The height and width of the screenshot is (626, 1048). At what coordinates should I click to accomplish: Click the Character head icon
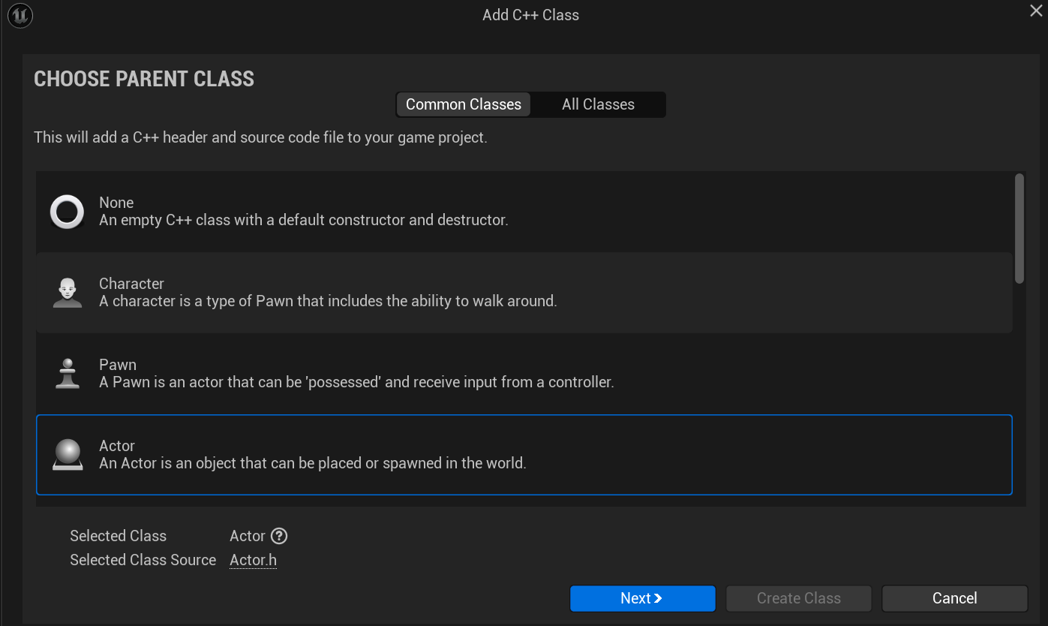pyautogui.click(x=67, y=293)
